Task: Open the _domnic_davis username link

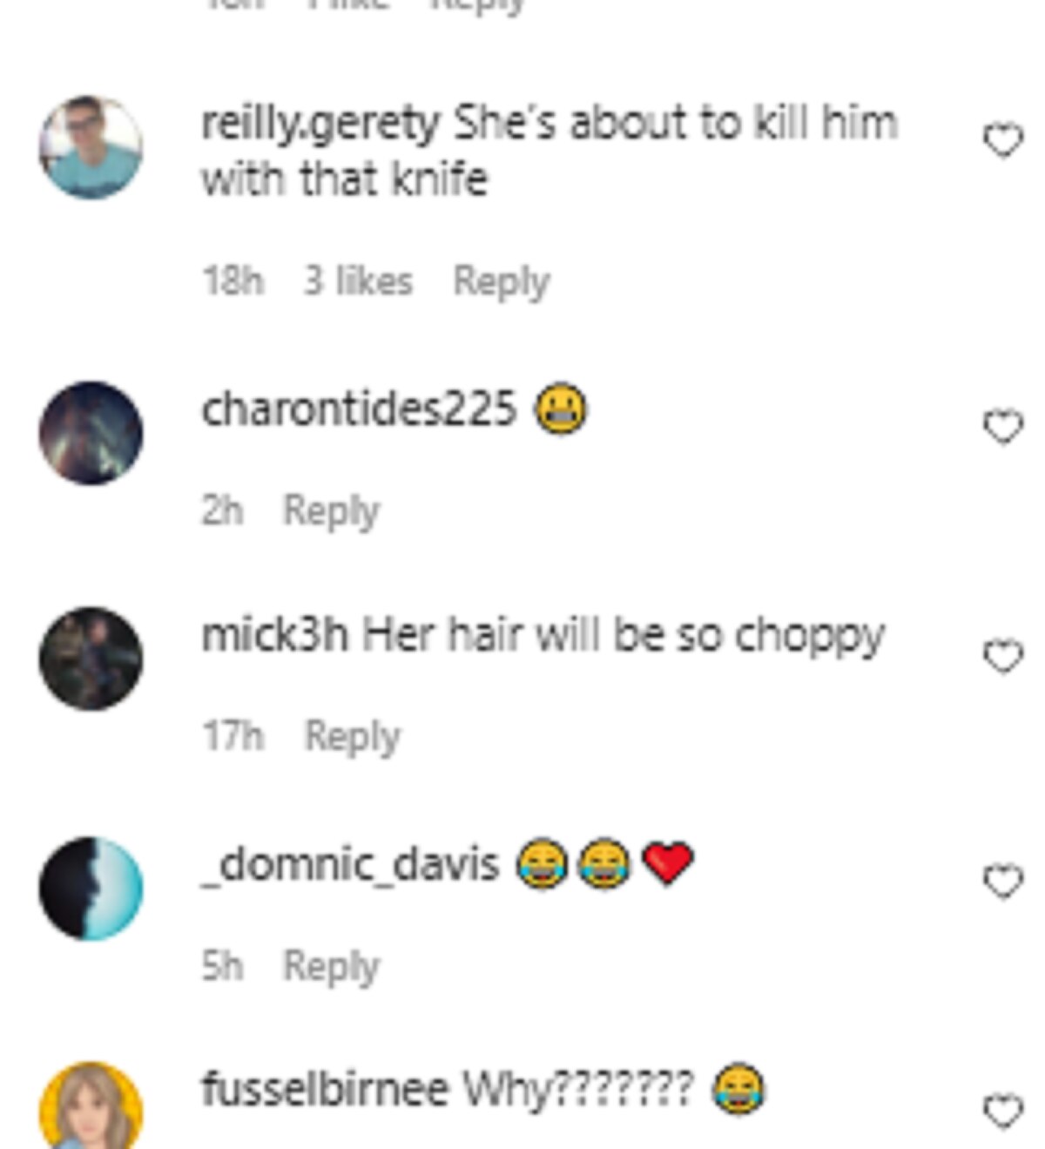Action: coord(350,865)
